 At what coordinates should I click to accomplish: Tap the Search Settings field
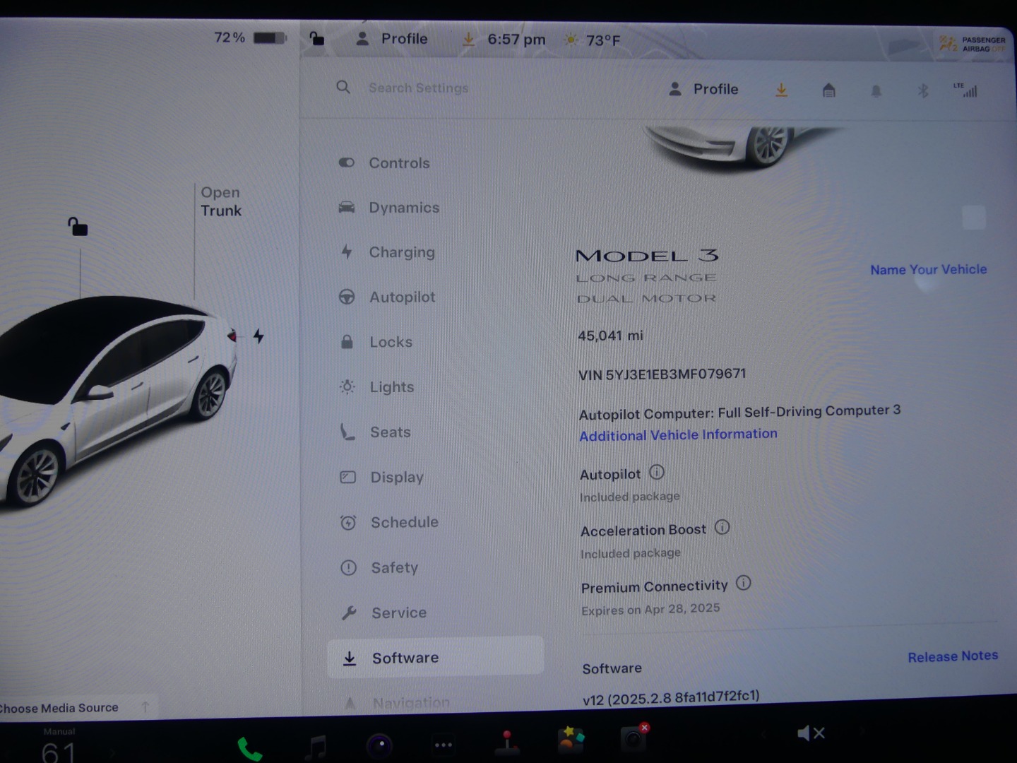click(x=418, y=88)
